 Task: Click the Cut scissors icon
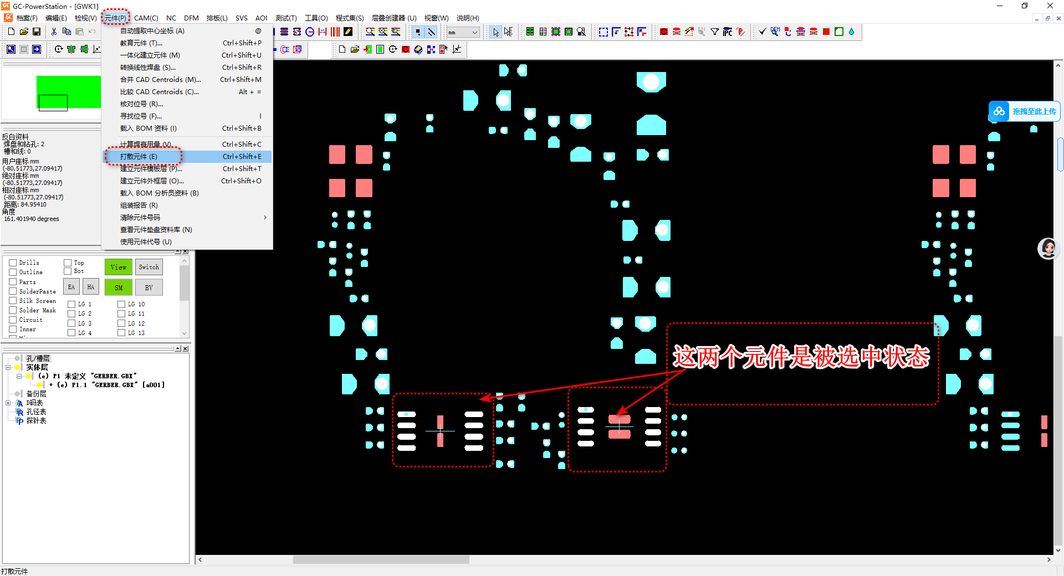coord(54,32)
